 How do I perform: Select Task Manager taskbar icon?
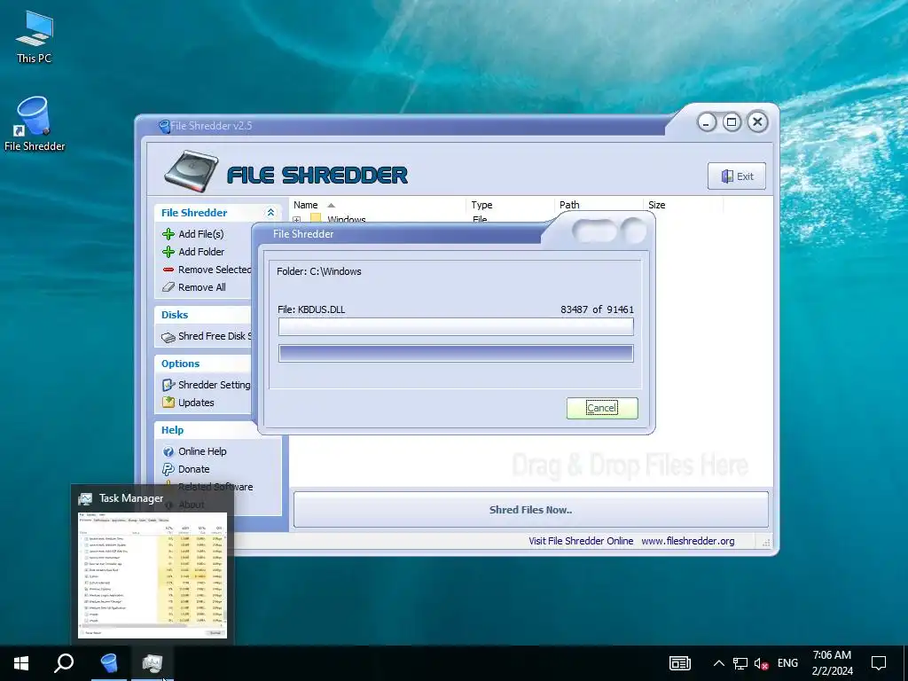tap(153, 663)
